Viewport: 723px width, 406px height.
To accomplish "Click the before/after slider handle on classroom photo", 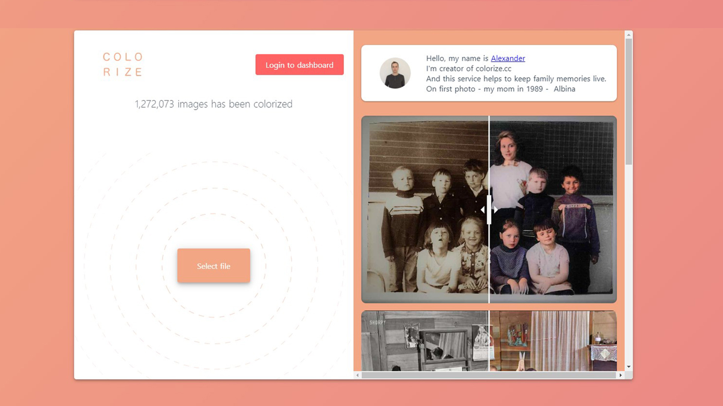I will (x=490, y=210).
